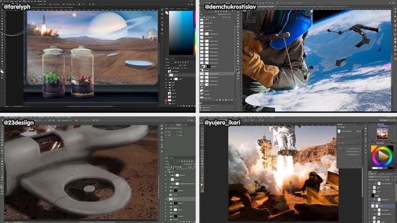Switch to the Channels tab in farelyph's window
This screenshot has width=397, height=223.
coord(172,59)
